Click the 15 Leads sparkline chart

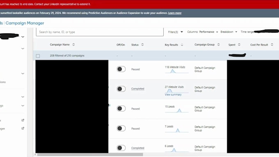pyautogui.click(x=176, y=111)
